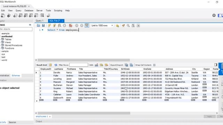Click right arrow of result scrollbar
The width and height of the screenshot is (223, 125).
(x=217, y=113)
